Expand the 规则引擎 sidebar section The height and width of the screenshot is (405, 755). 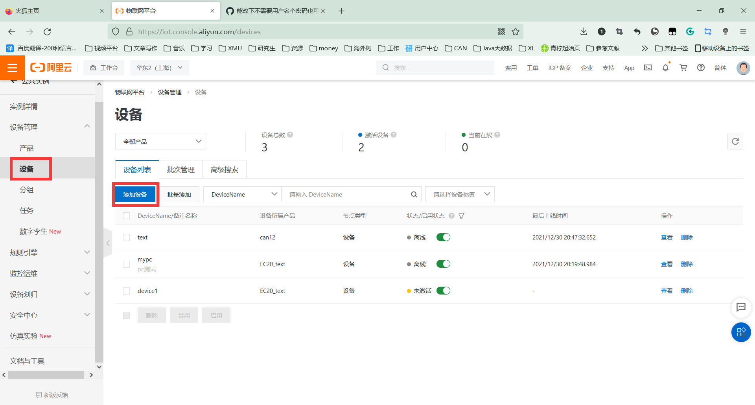87,252
